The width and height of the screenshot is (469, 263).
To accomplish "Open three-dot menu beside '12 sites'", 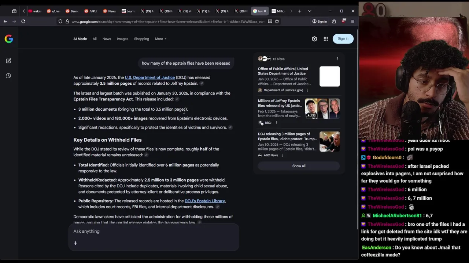I will tap(337, 59).
